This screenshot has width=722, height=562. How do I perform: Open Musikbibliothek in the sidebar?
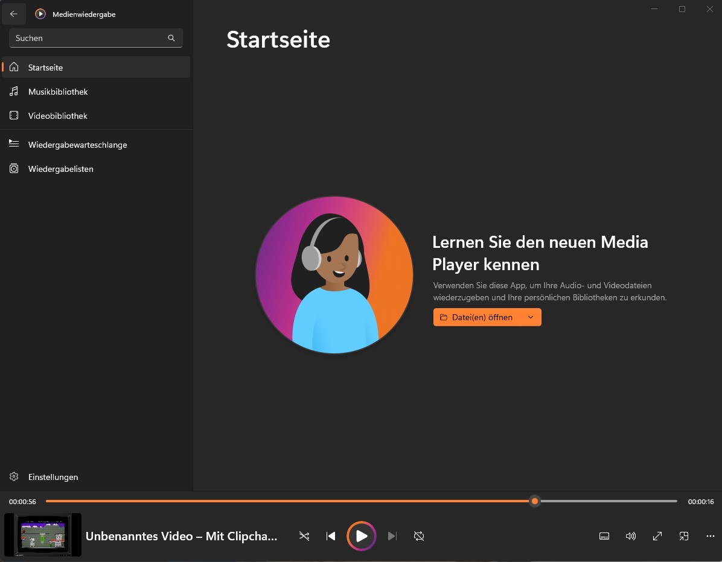pos(96,92)
